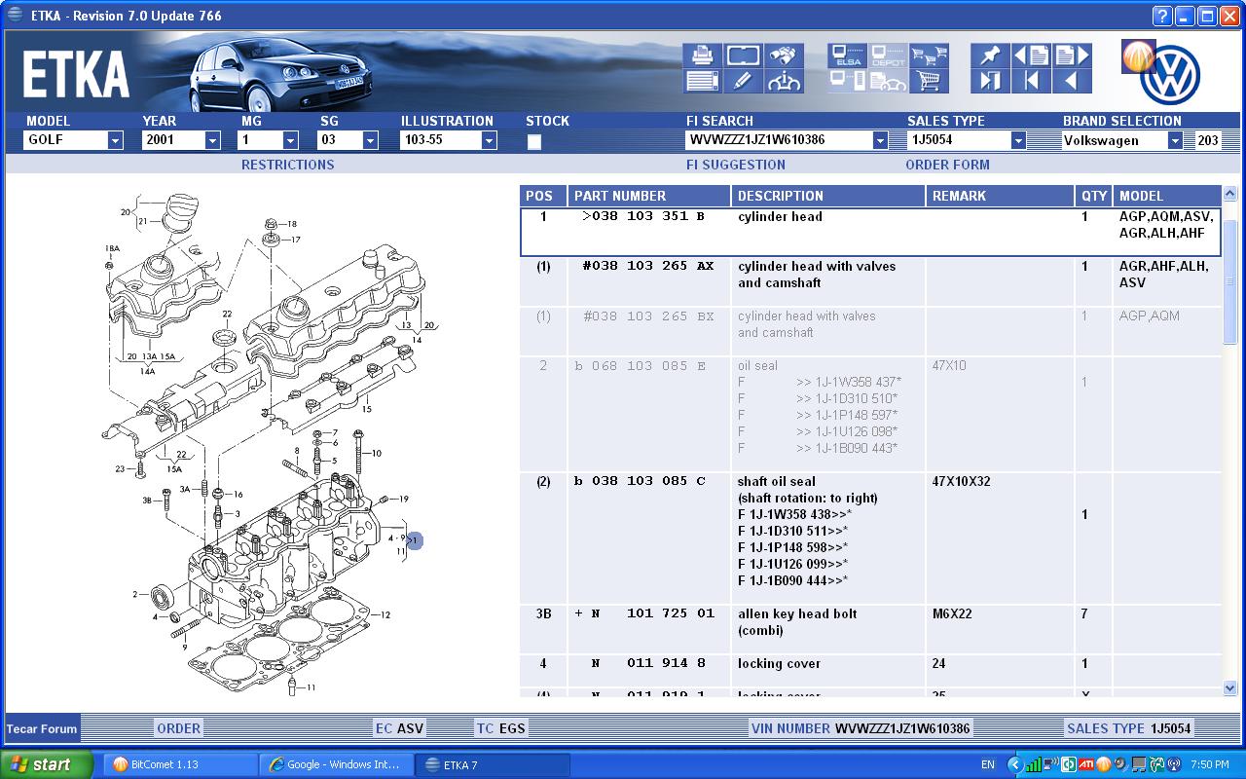Click the VIN NUMBER value in status bar
Image resolution: width=1246 pixels, height=779 pixels.
coord(902,728)
